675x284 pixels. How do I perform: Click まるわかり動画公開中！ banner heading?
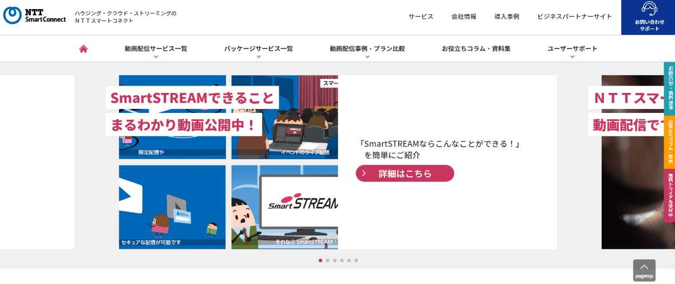[x=184, y=125]
